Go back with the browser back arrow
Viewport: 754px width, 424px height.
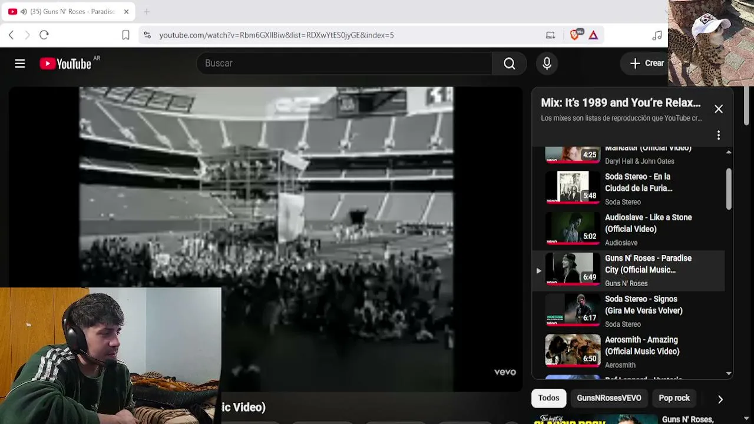tap(11, 35)
